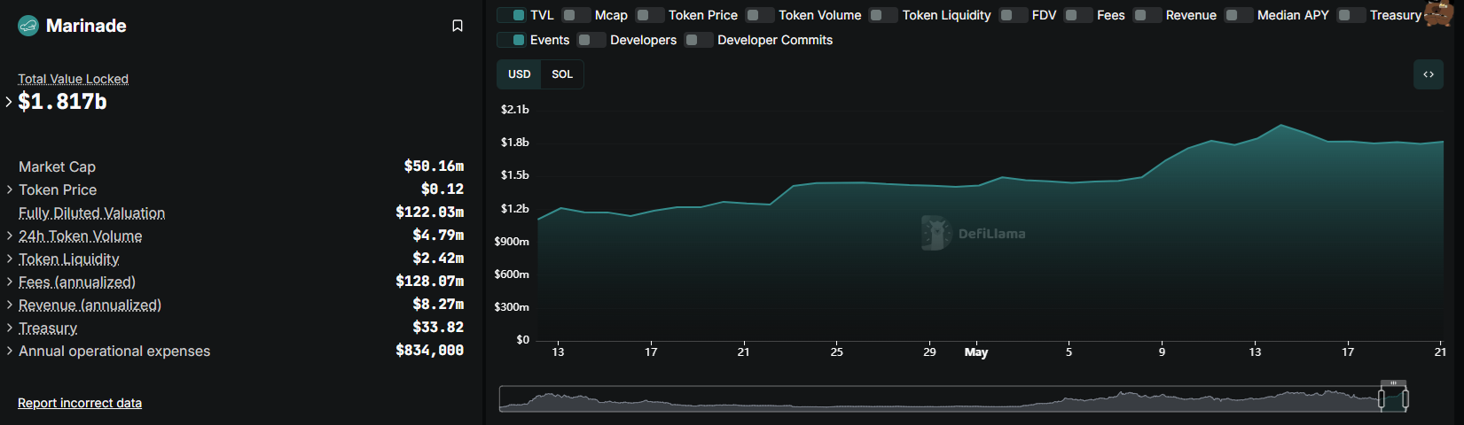Expand the Token Price row
Screen dimensions: 1464x425
pos(9,189)
